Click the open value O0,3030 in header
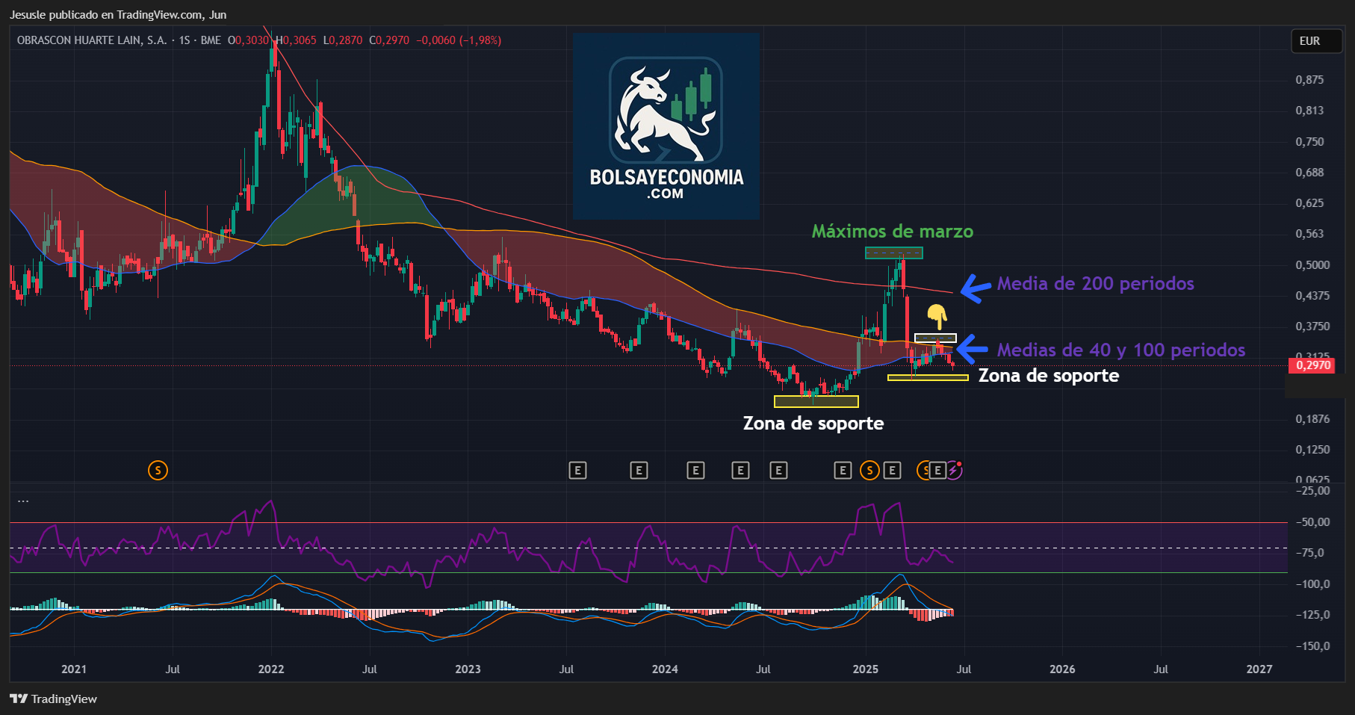Screen dimensions: 1355x715 click(x=248, y=40)
